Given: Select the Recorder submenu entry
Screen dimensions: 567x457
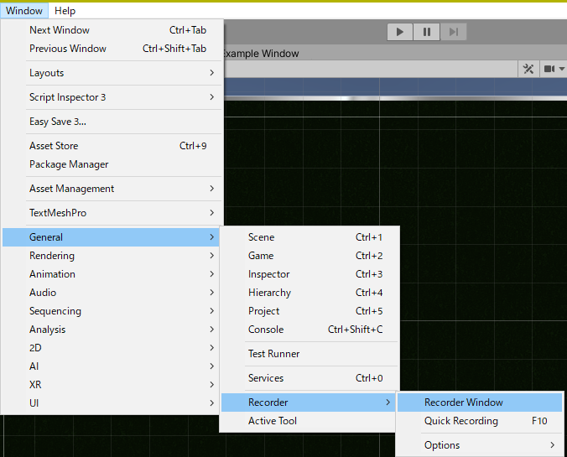Looking at the screenshot, I should 309,402.
